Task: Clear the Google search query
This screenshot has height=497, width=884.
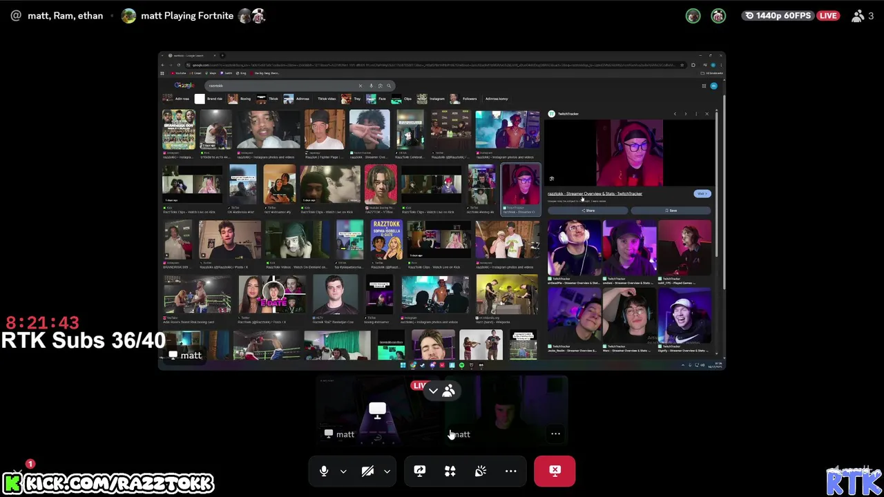Action: [360, 86]
